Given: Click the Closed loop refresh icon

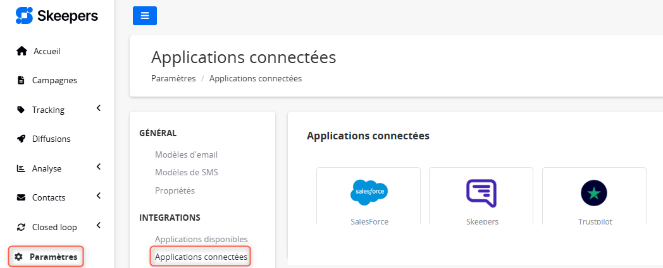Looking at the screenshot, I should tap(21, 227).
